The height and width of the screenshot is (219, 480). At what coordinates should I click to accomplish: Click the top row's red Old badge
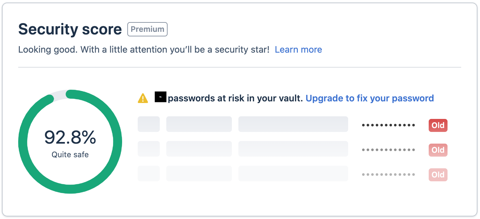[x=438, y=125]
